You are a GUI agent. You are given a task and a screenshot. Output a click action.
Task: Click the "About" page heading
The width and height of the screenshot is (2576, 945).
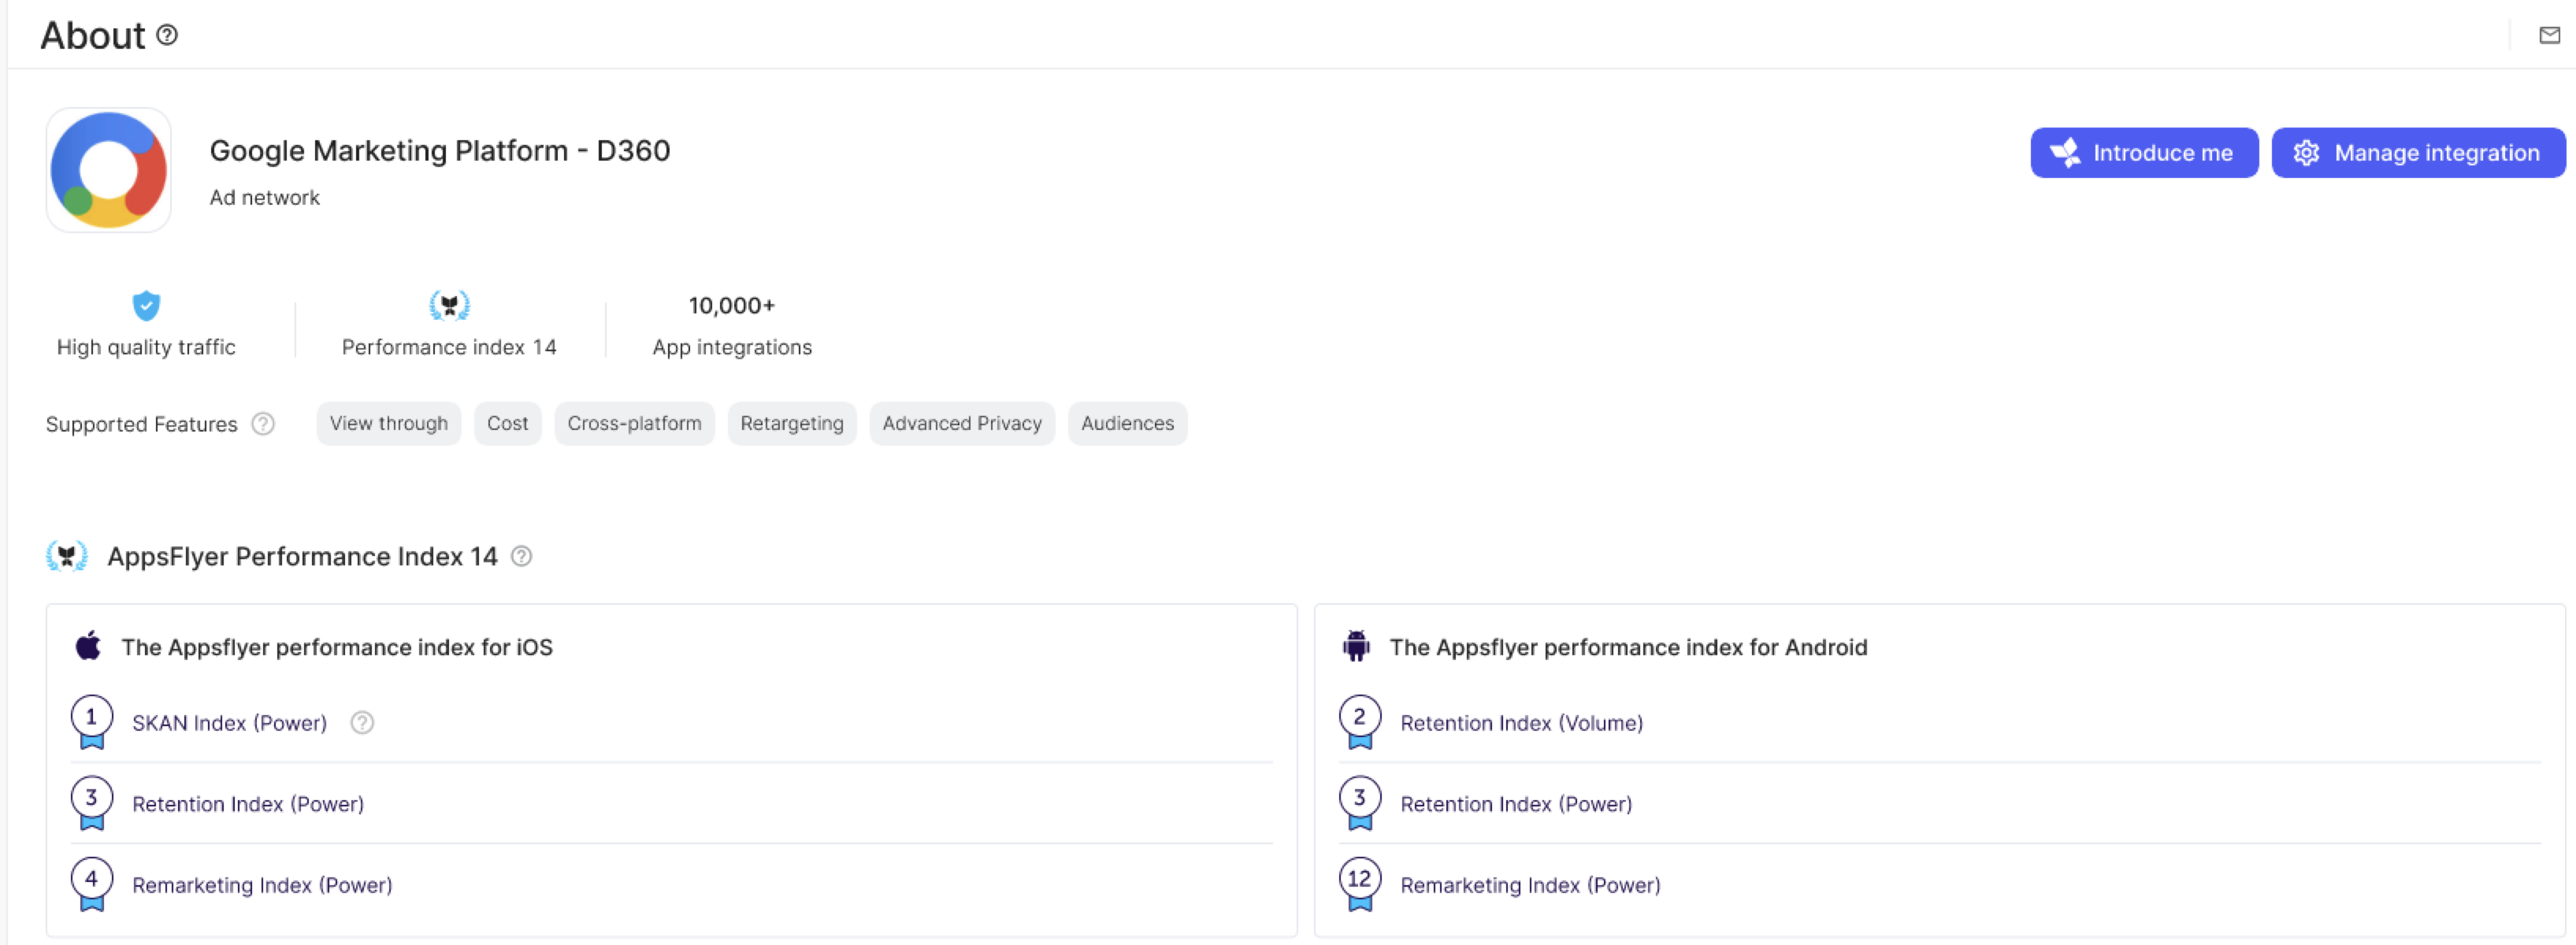point(92,36)
